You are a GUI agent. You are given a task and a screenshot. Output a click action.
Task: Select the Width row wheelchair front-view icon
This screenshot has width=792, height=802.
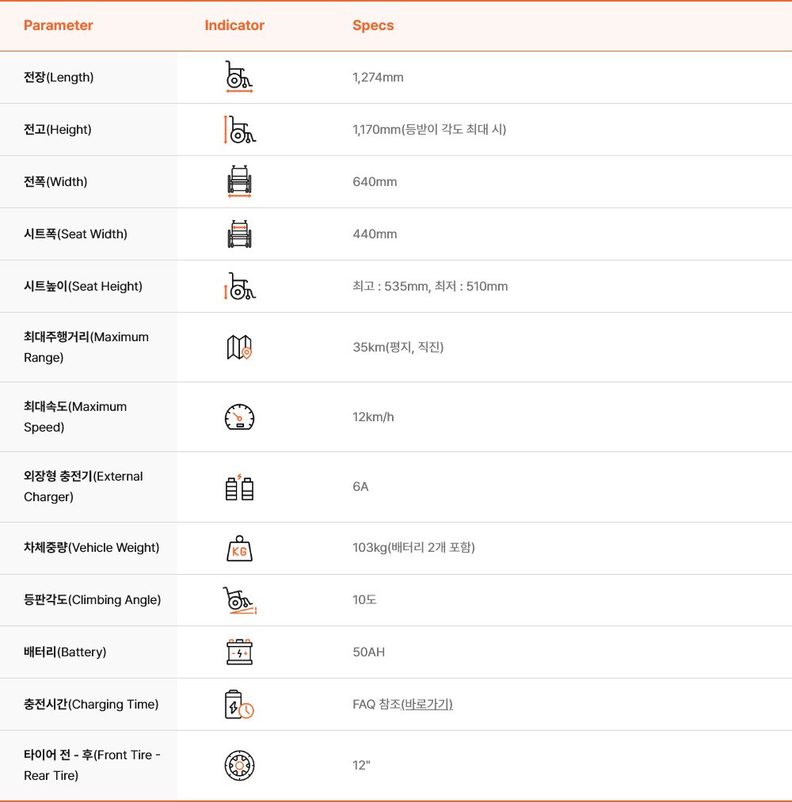[239, 181]
